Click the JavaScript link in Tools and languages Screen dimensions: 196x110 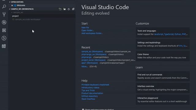pyautogui.click(x=159, y=34)
